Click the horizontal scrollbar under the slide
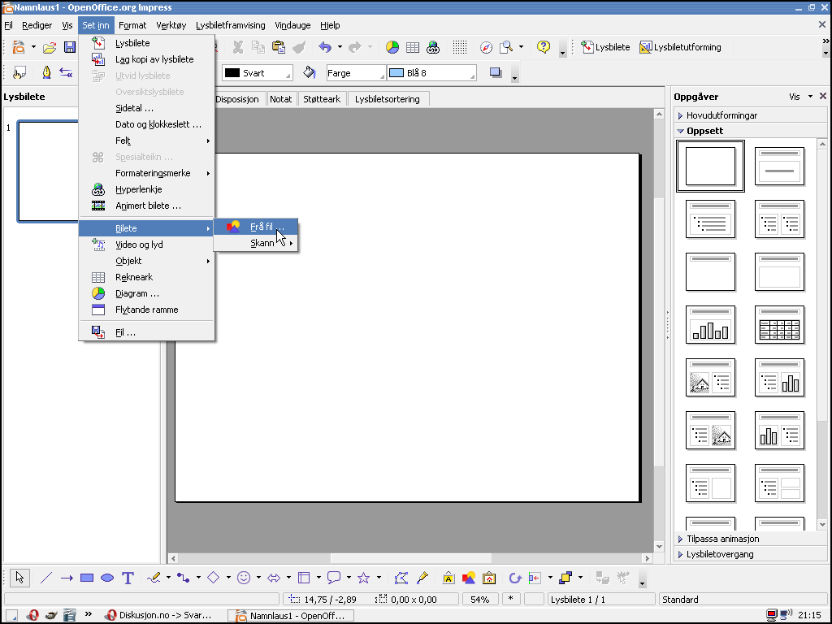 click(410, 558)
